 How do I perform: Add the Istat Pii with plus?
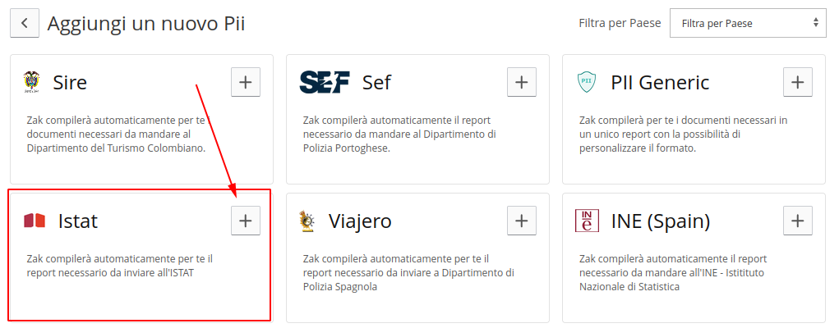(246, 221)
